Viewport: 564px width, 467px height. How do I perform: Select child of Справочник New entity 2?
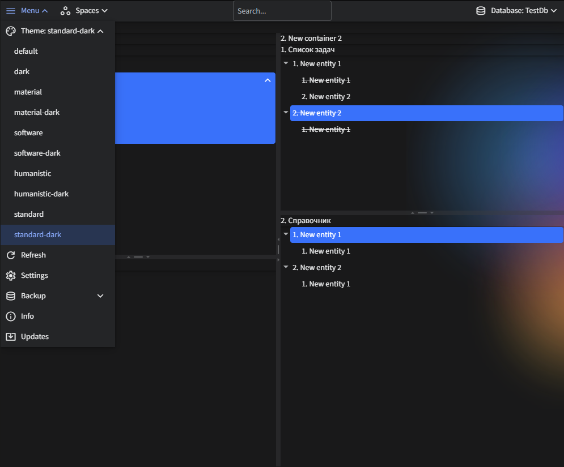pyautogui.click(x=326, y=284)
